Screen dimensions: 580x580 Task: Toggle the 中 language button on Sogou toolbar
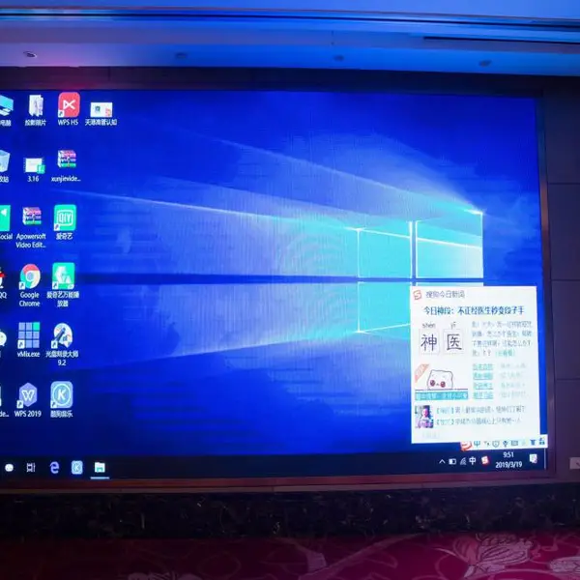[478, 443]
